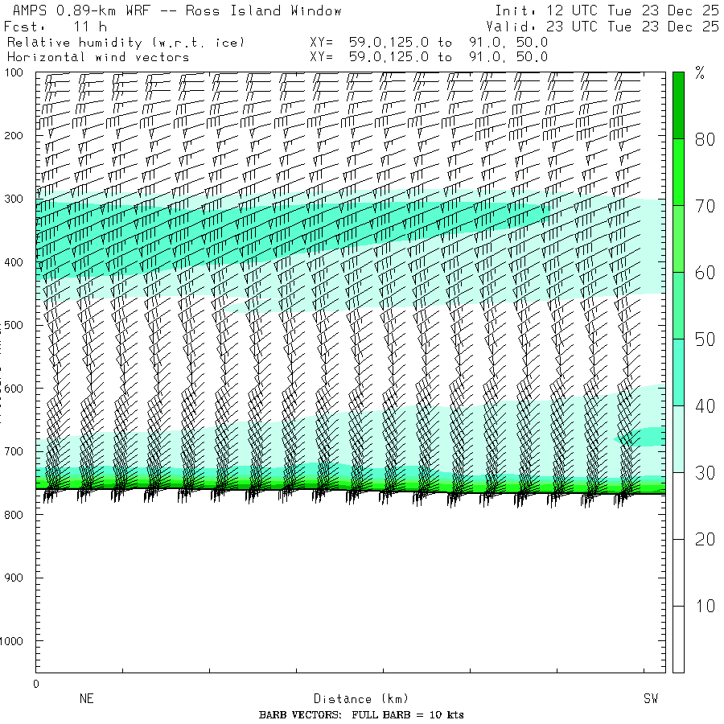724x724 pixels.
Task: Click the Horizontal wind vectors label
Action: click(98, 57)
